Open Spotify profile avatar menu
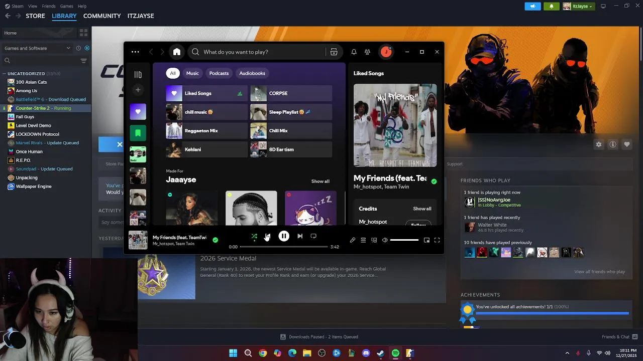The width and height of the screenshot is (643, 361). coord(386,52)
